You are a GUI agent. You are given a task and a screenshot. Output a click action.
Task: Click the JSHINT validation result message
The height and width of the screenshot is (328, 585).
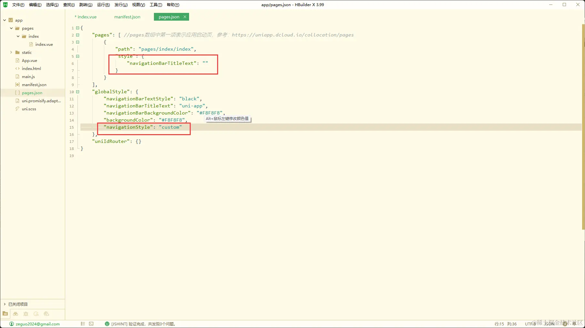(x=143, y=324)
